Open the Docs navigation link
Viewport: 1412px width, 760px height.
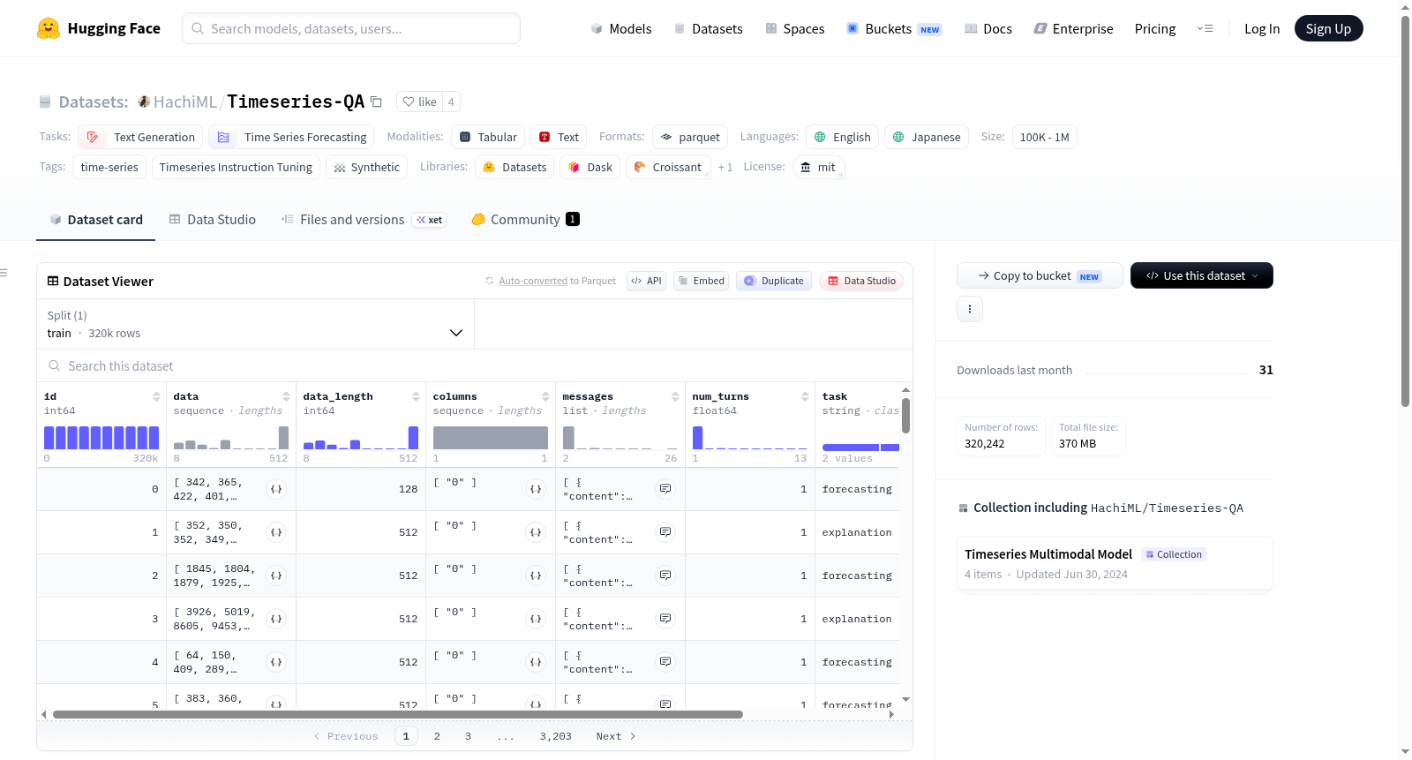point(988,28)
